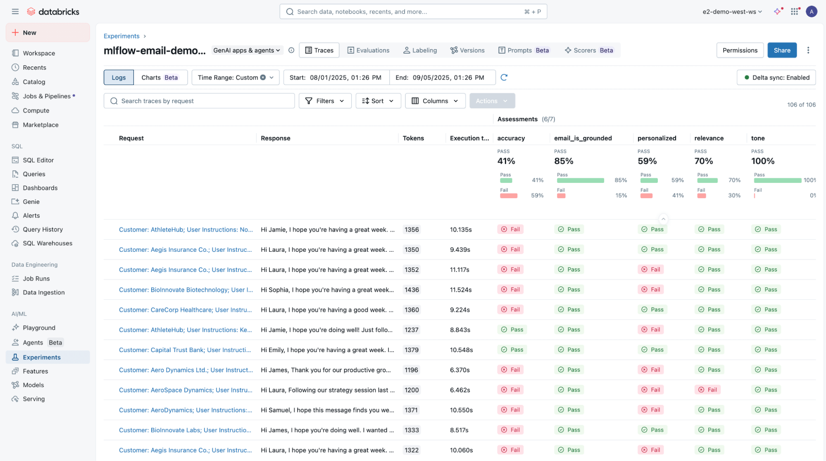This screenshot has width=826, height=461.
Task: Select the Genie item in the sidebar
Action: click(30, 201)
